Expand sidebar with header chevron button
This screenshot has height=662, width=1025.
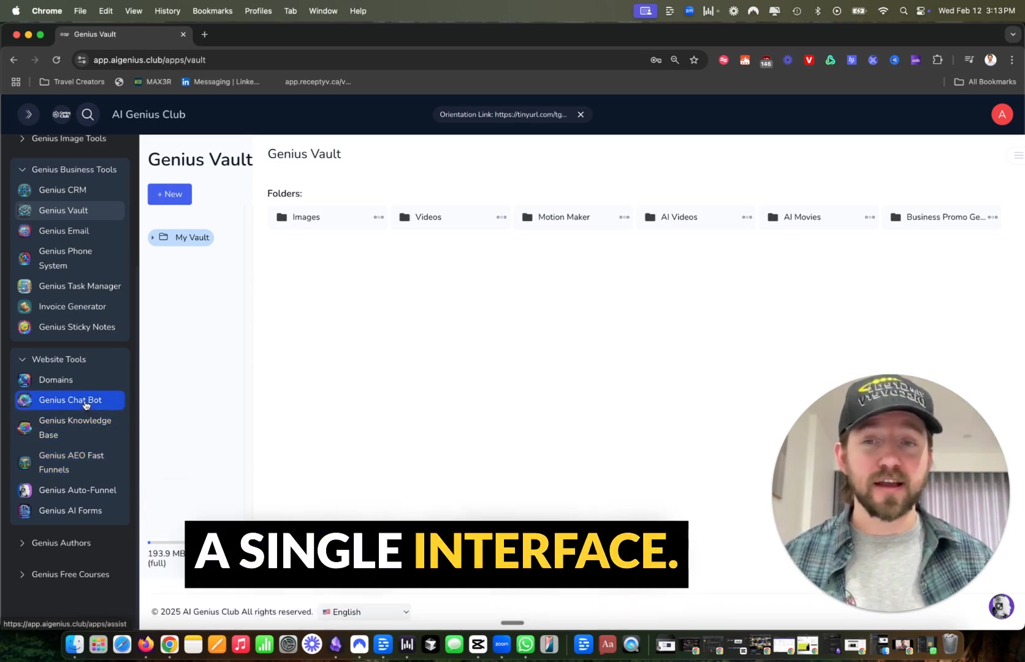click(x=28, y=115)
